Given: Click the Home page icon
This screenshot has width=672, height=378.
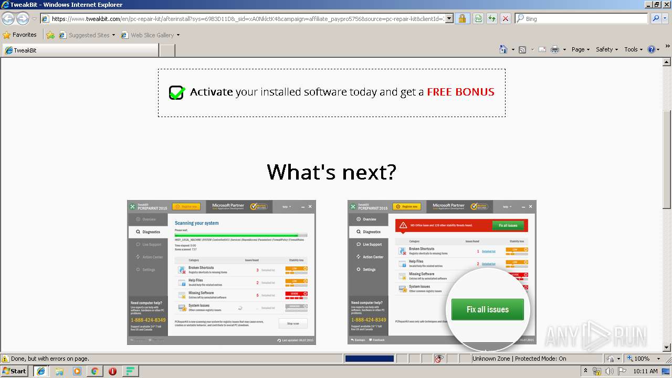Looking at the screenshot, I should click(x=503, y=49).
